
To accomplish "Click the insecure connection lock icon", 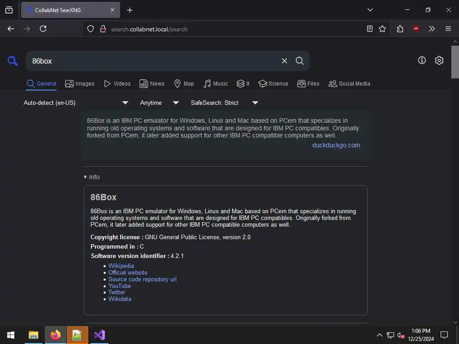I will pos(103,29).
